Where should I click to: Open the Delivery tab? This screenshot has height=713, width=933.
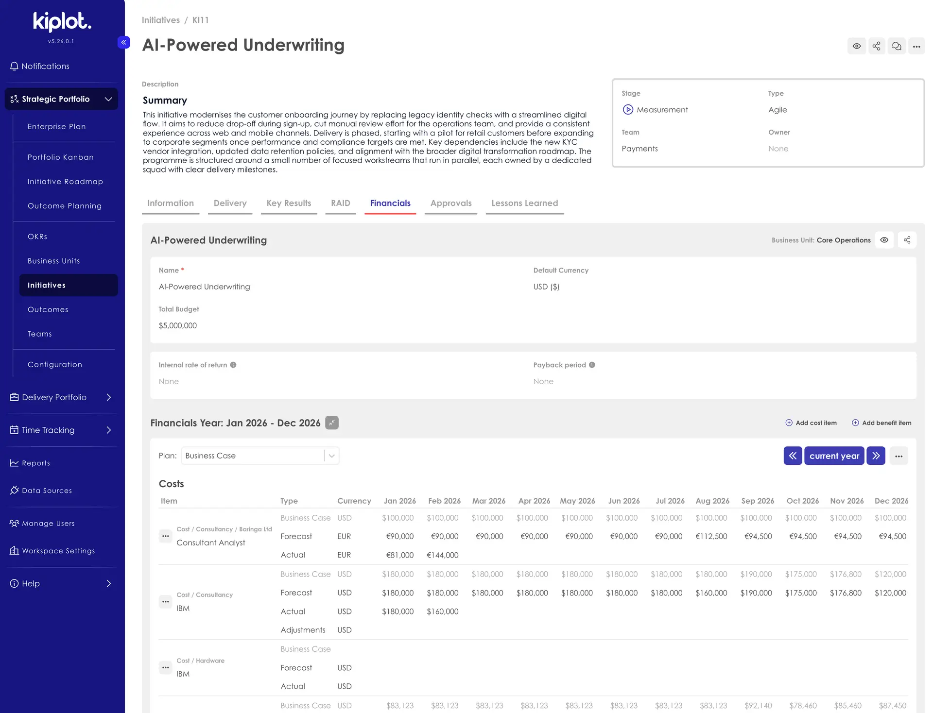230,203
